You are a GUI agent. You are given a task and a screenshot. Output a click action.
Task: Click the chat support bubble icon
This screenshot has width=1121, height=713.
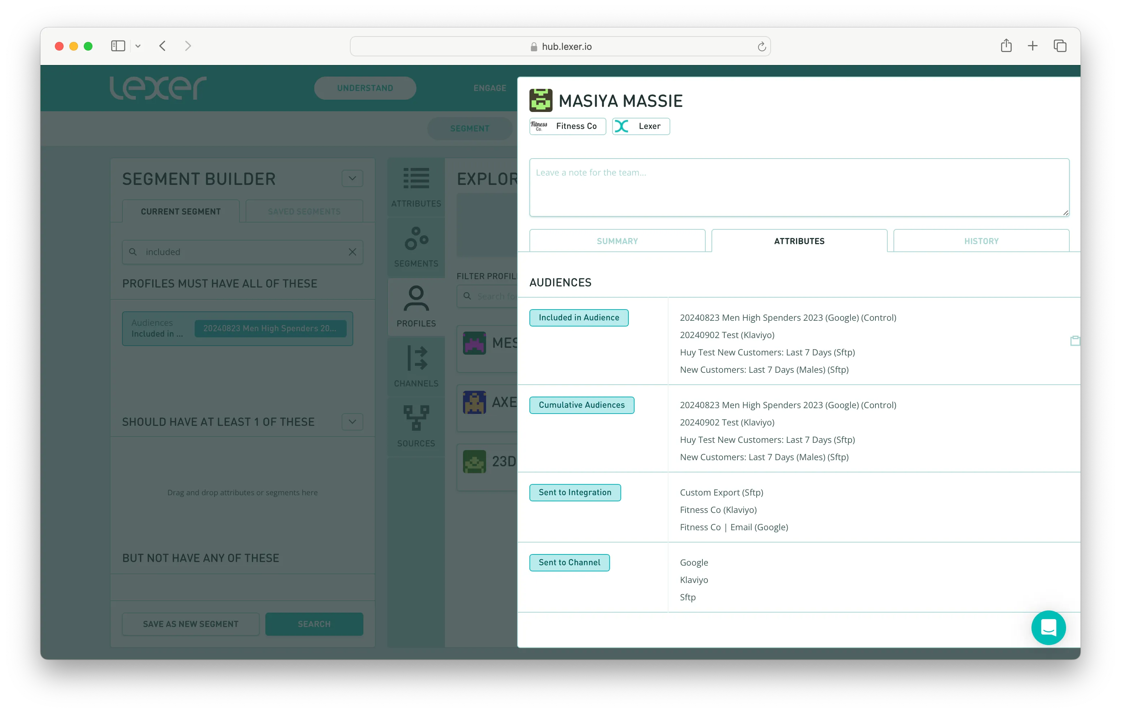(1048, 627)
